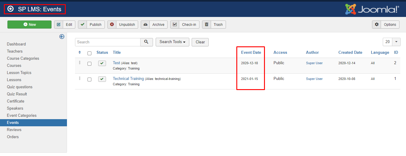
Task: Toggle published status of Test event
Action: (x=102, y=63)
